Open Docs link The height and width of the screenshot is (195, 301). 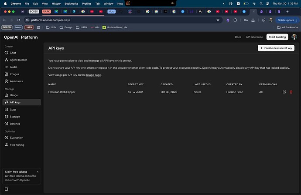pyautogui.click(x=238, y=37)
